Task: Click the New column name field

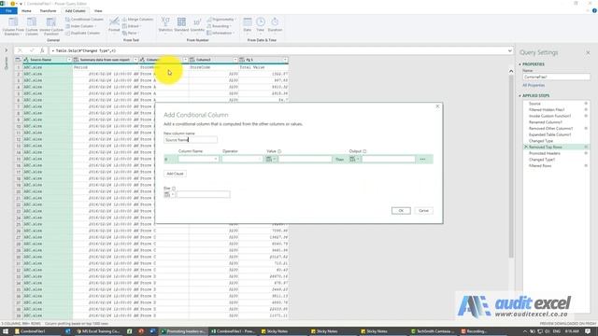Action: [x=191, y=140]
